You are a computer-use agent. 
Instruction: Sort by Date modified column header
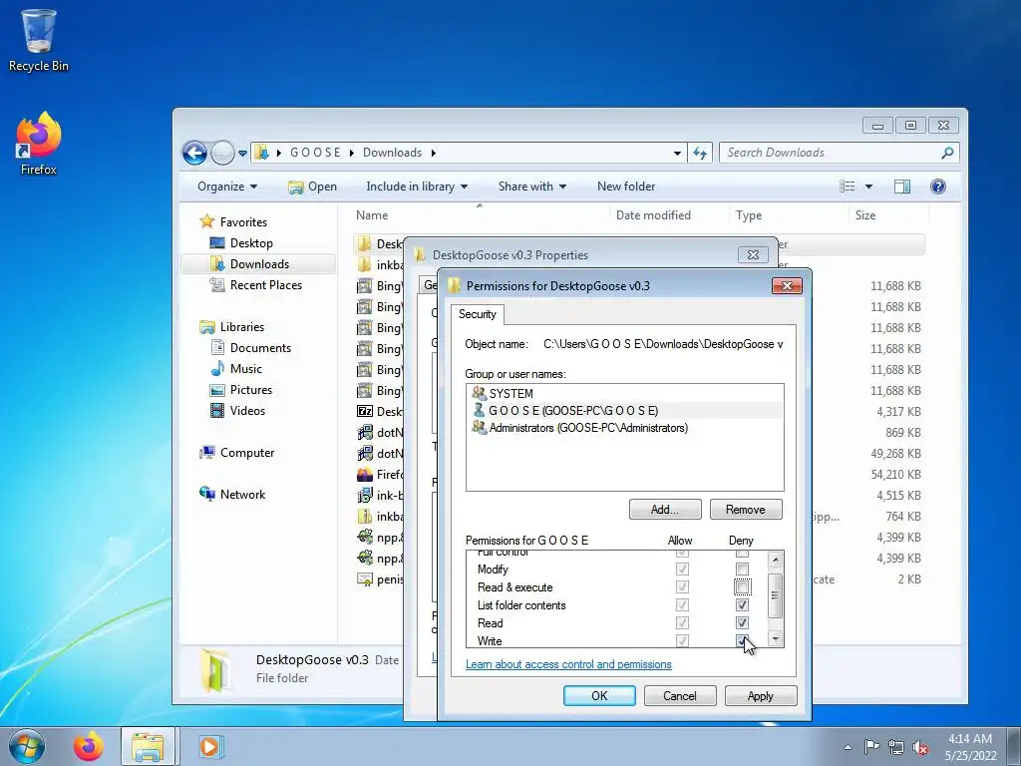tap(653, 215)
